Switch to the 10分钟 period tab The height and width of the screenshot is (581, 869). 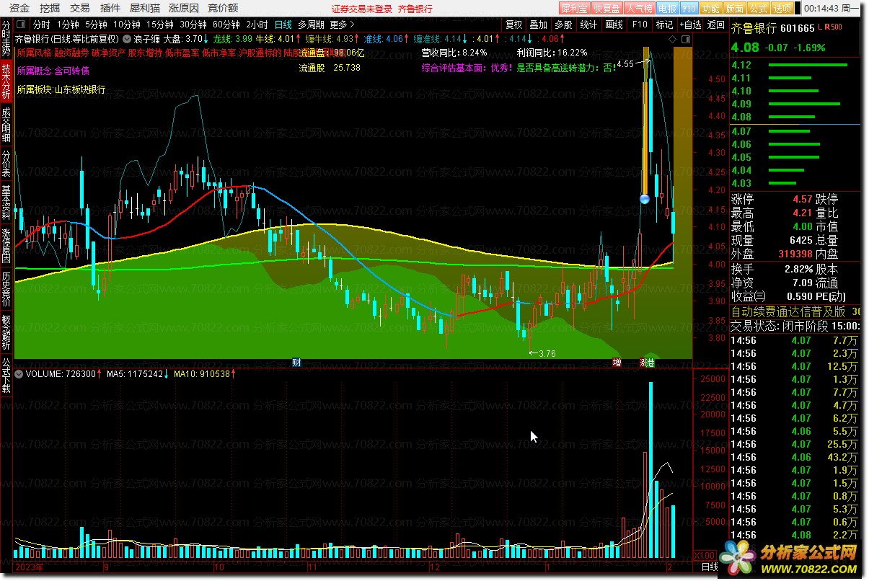[x=126, y=25]
